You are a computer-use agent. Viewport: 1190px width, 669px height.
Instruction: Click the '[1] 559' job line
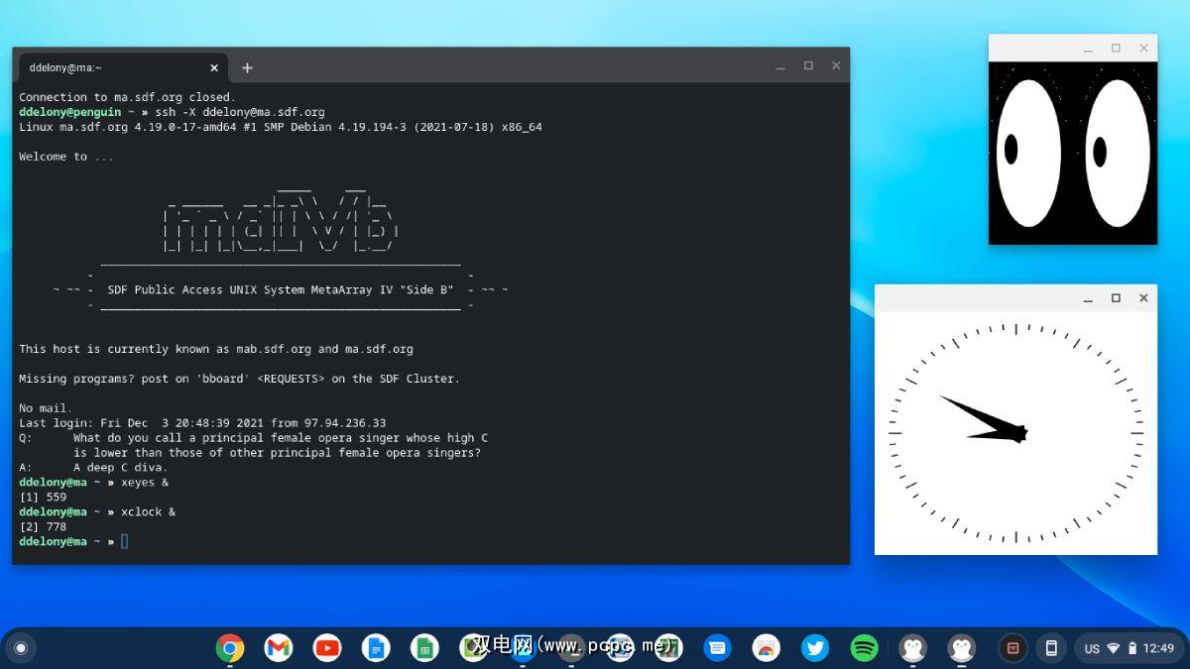pos(43,498)
